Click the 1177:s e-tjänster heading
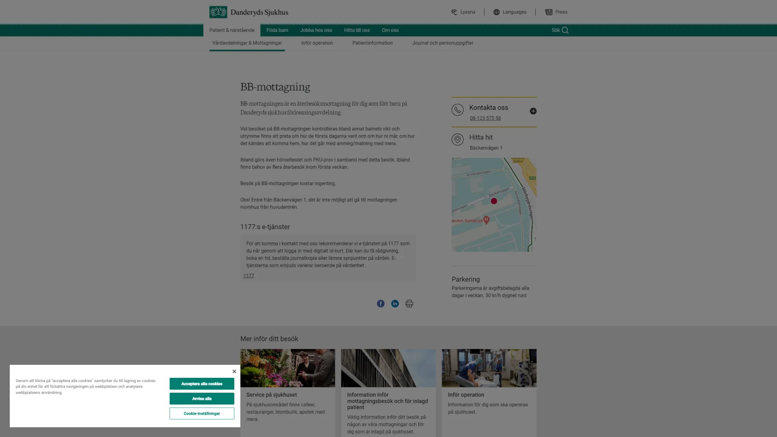777x437 pixels. (265, 227)
